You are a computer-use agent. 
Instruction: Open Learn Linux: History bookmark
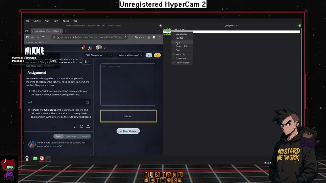[37, 42]
